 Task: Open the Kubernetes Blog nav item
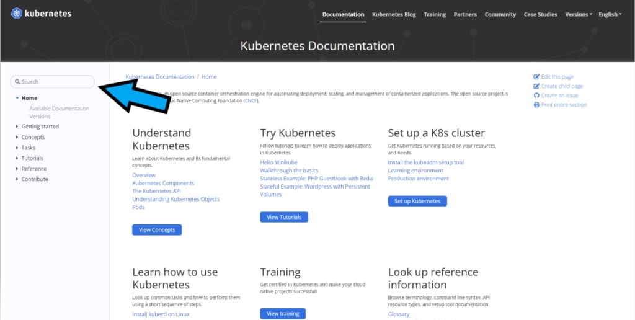pyautogui.click(x=394, y=14)
